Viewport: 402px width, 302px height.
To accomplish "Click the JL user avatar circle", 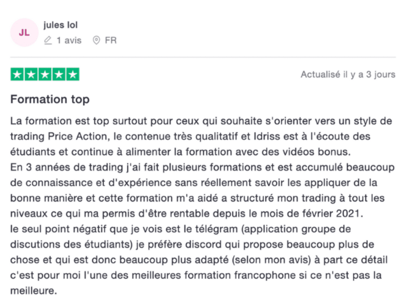I will (24, 33).
